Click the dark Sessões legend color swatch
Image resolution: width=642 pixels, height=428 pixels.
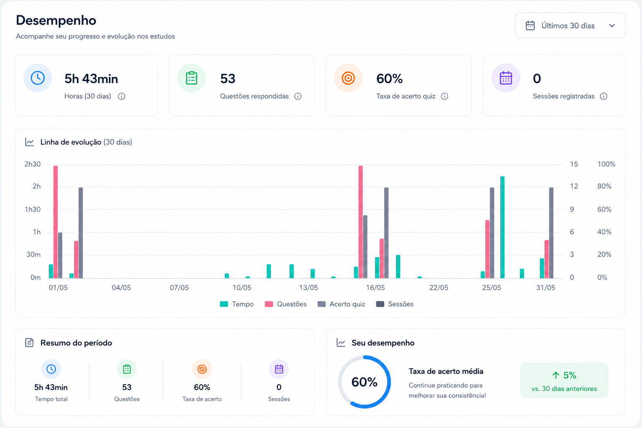click(380, 304)
